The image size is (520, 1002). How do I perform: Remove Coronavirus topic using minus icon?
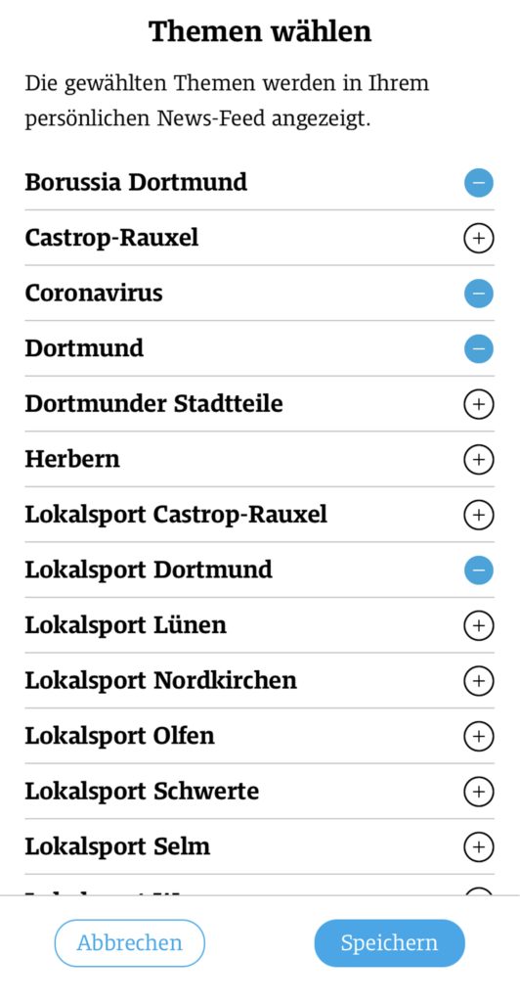479,294
